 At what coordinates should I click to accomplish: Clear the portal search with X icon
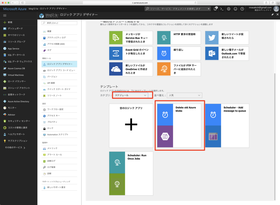click(x=208, y=9)
